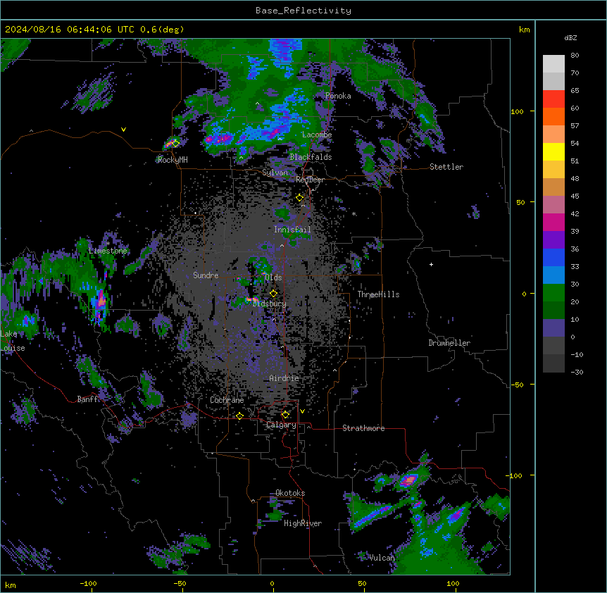The height and width of the screenshot is (593, 607).
Task: Click the purple 36-39 dBZ legend swatch
Action: pyautogui.click(x=553, y=240)
